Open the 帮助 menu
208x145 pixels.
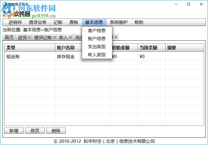pos(139,22)
